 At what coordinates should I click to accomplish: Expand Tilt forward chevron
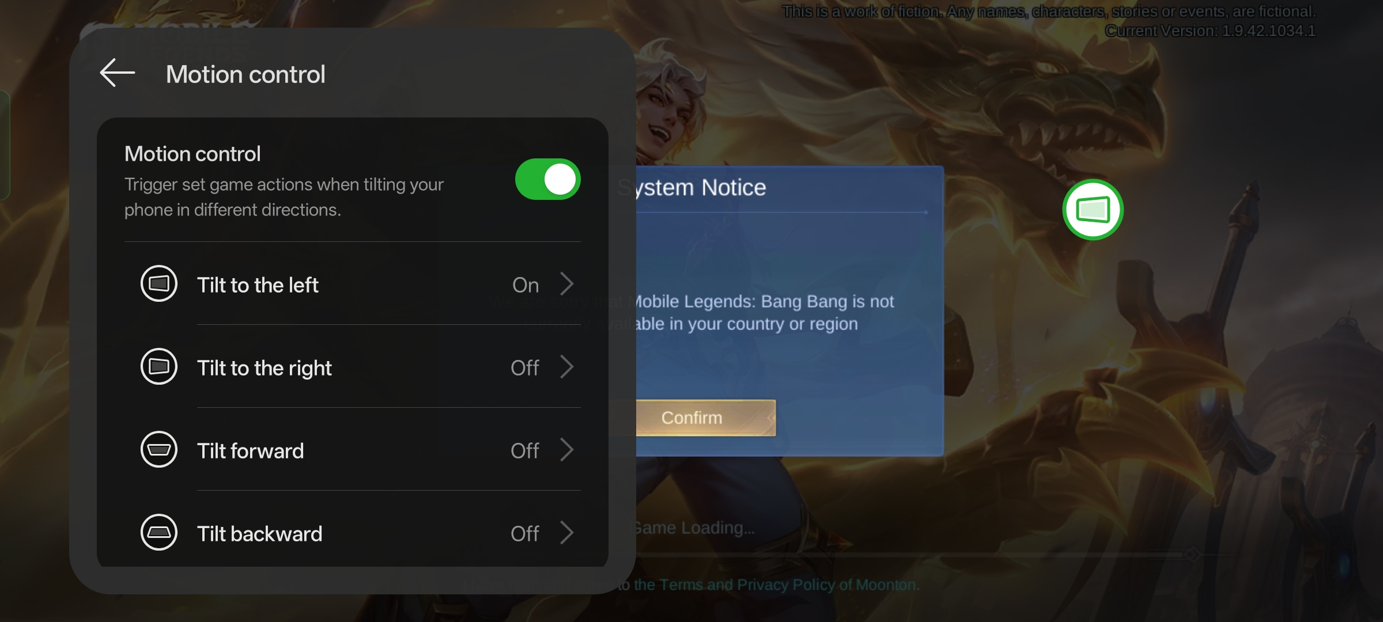tap(567, 450)
